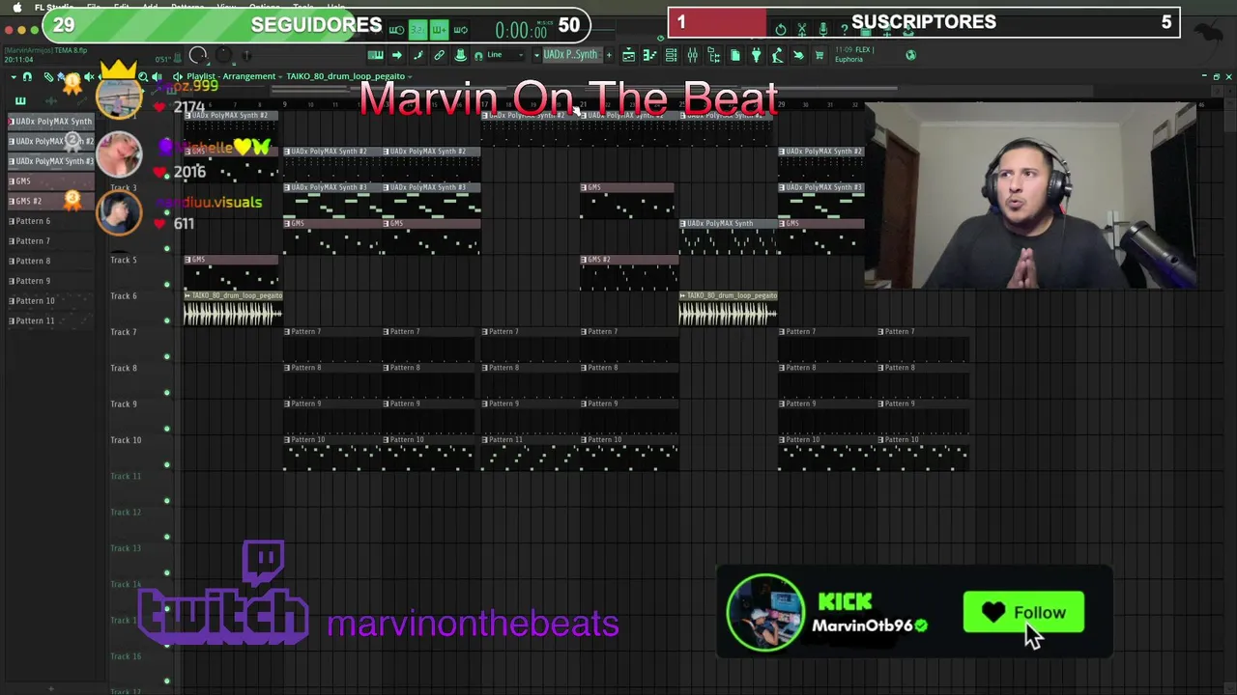Click the scissors cut icon
Viewport: 1237px width, 695px height.
802,31
